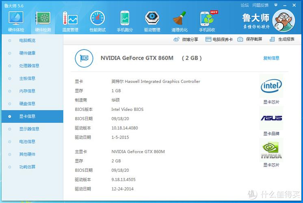Select 其他硬件 in sidebar
Screen dimensions: 303x203
click(32, 154)
